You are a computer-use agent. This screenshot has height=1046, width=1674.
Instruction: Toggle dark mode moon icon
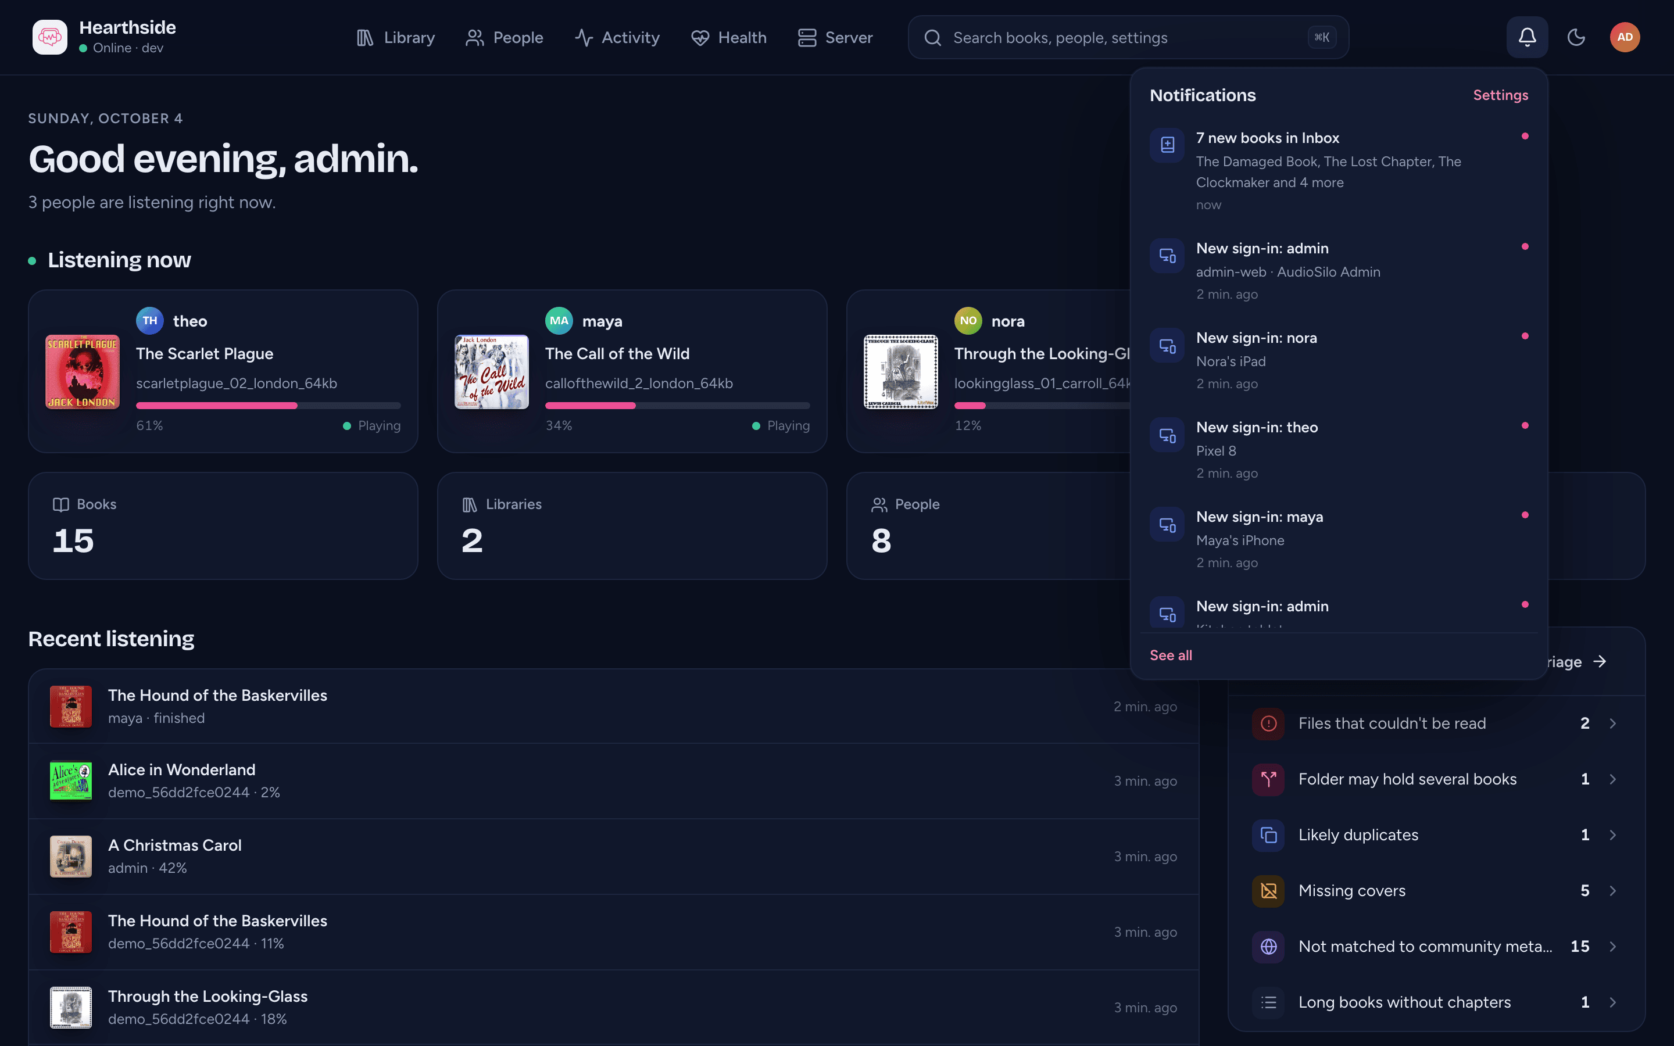(1576, 37)
